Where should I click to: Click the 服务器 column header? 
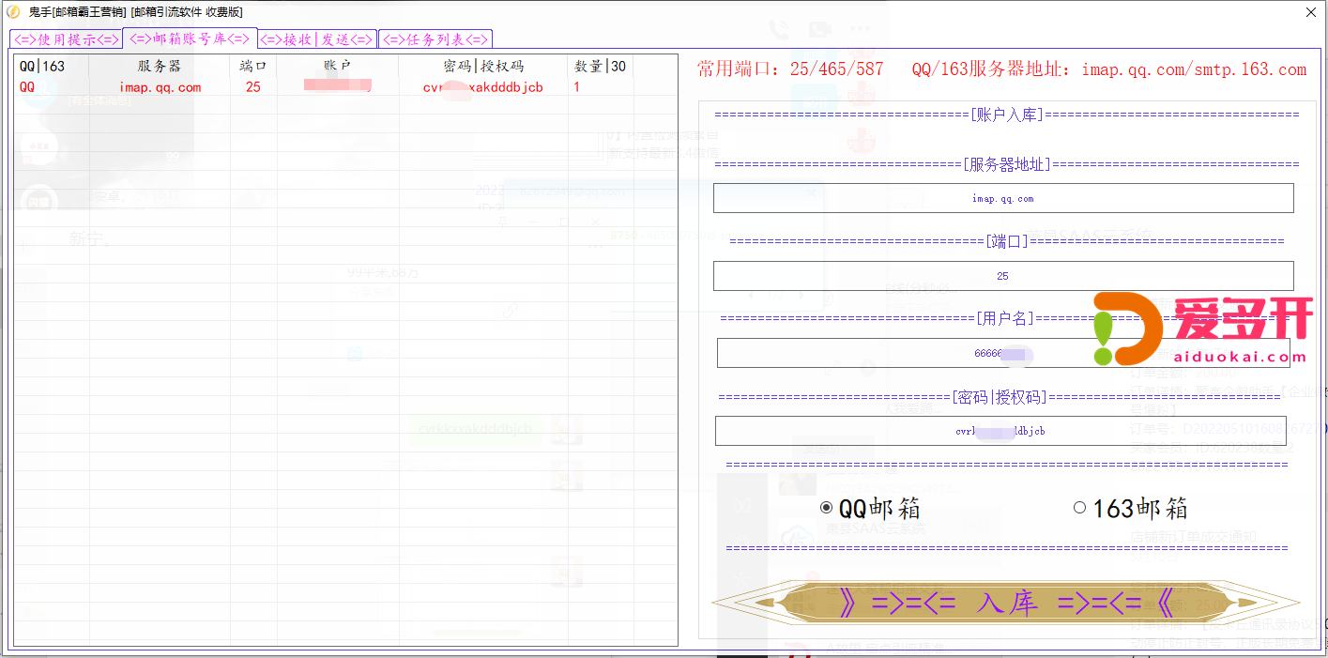click(160, 67)
